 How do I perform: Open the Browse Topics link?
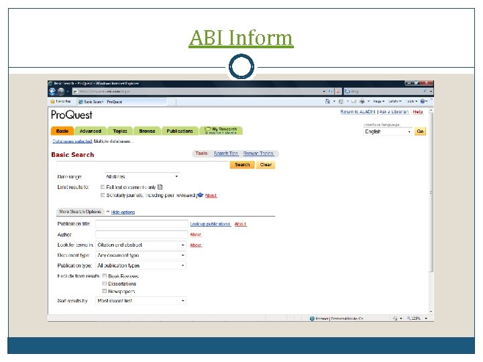pyautogui.click(x=258, y=154)
